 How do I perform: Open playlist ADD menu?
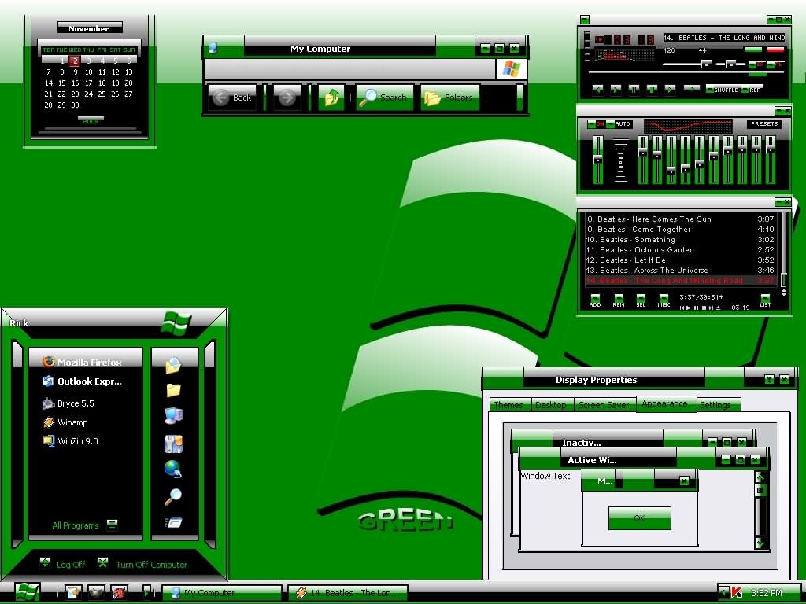[595, 301]
